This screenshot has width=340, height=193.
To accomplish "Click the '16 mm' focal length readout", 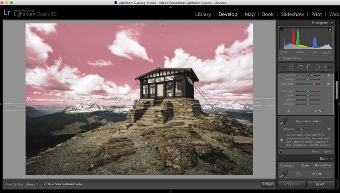I will click(x=300, y=52).
